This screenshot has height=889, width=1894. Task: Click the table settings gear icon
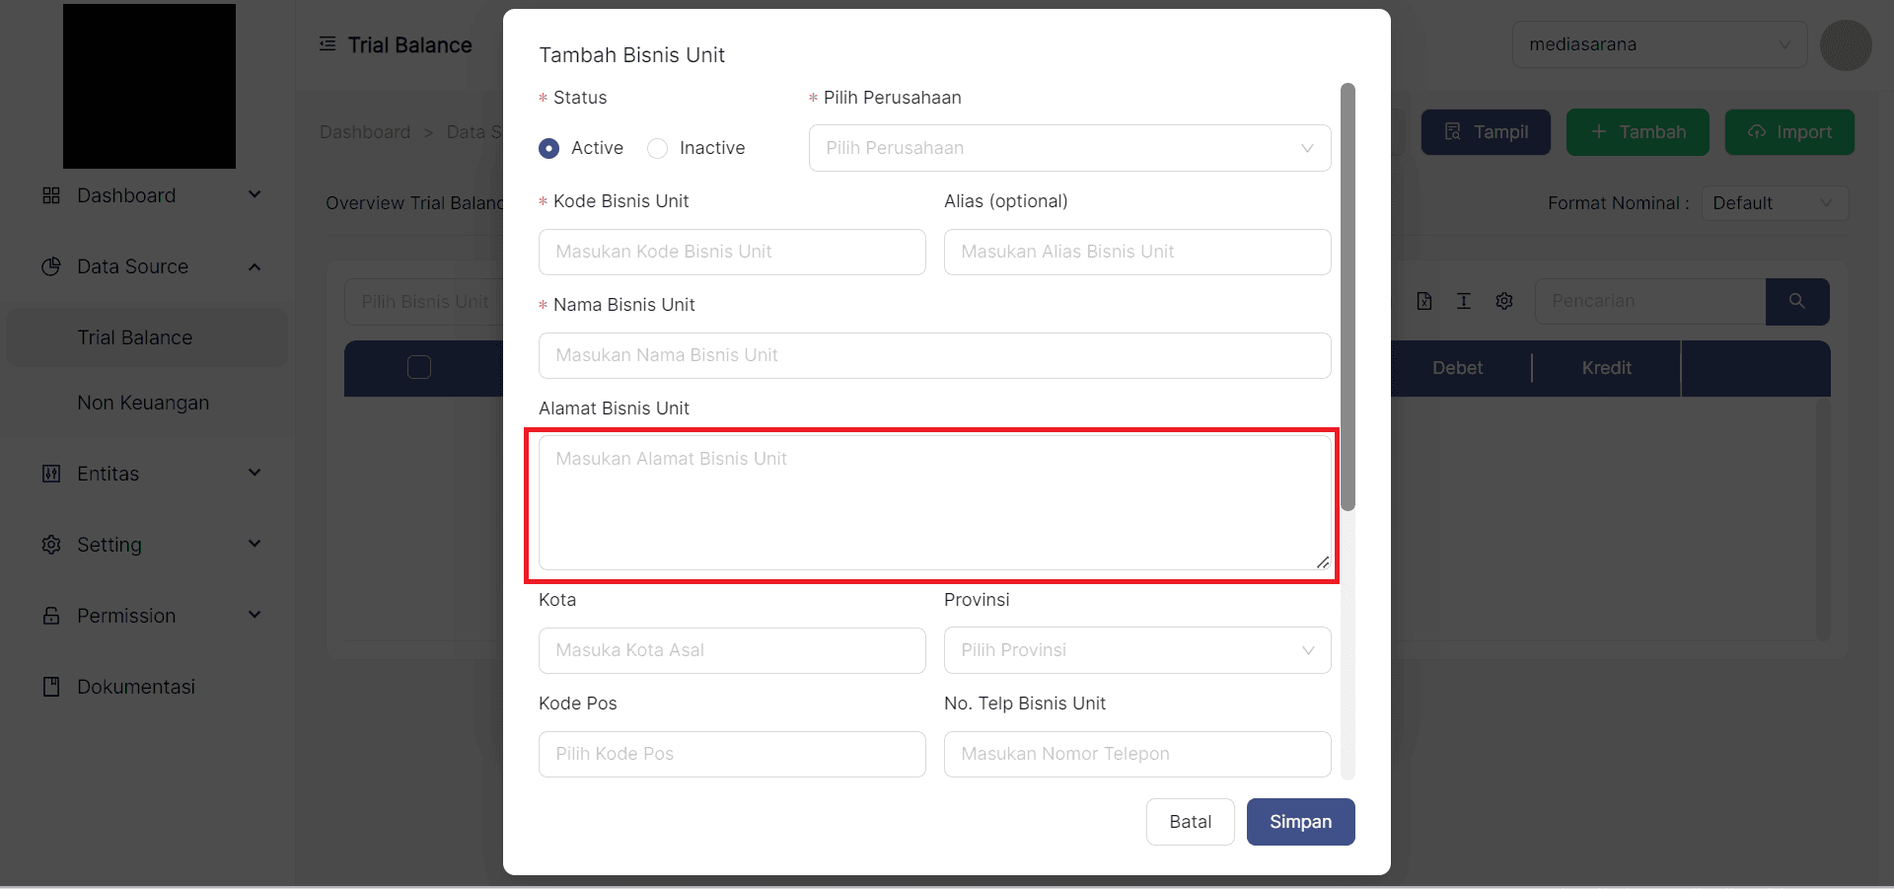click(x=1503, y=301)
